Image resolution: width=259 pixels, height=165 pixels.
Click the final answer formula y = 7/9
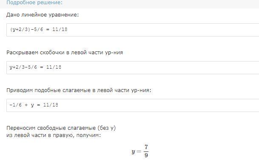tap(140, 151)
